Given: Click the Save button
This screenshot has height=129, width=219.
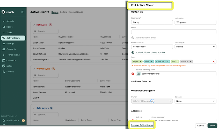Looking at the screenshot, I should point(212,126).
